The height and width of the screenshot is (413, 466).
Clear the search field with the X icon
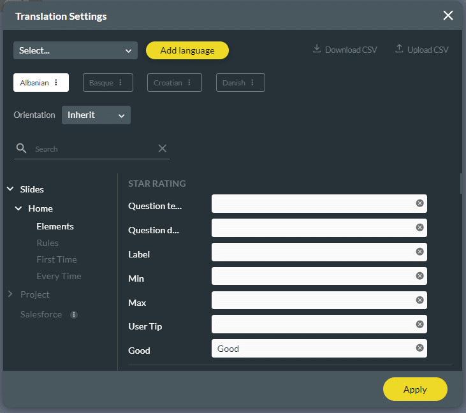(163, 149)
